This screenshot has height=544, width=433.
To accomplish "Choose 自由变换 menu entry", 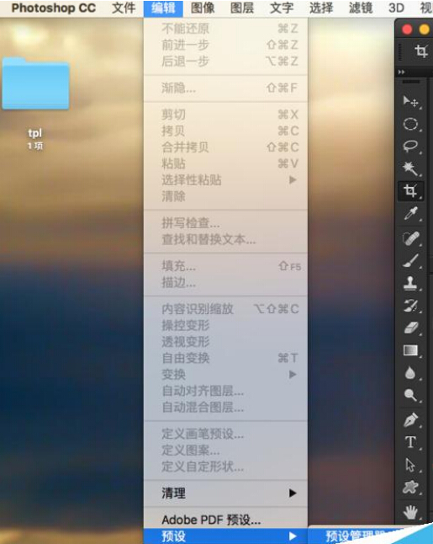I will (x=225, y=358).
